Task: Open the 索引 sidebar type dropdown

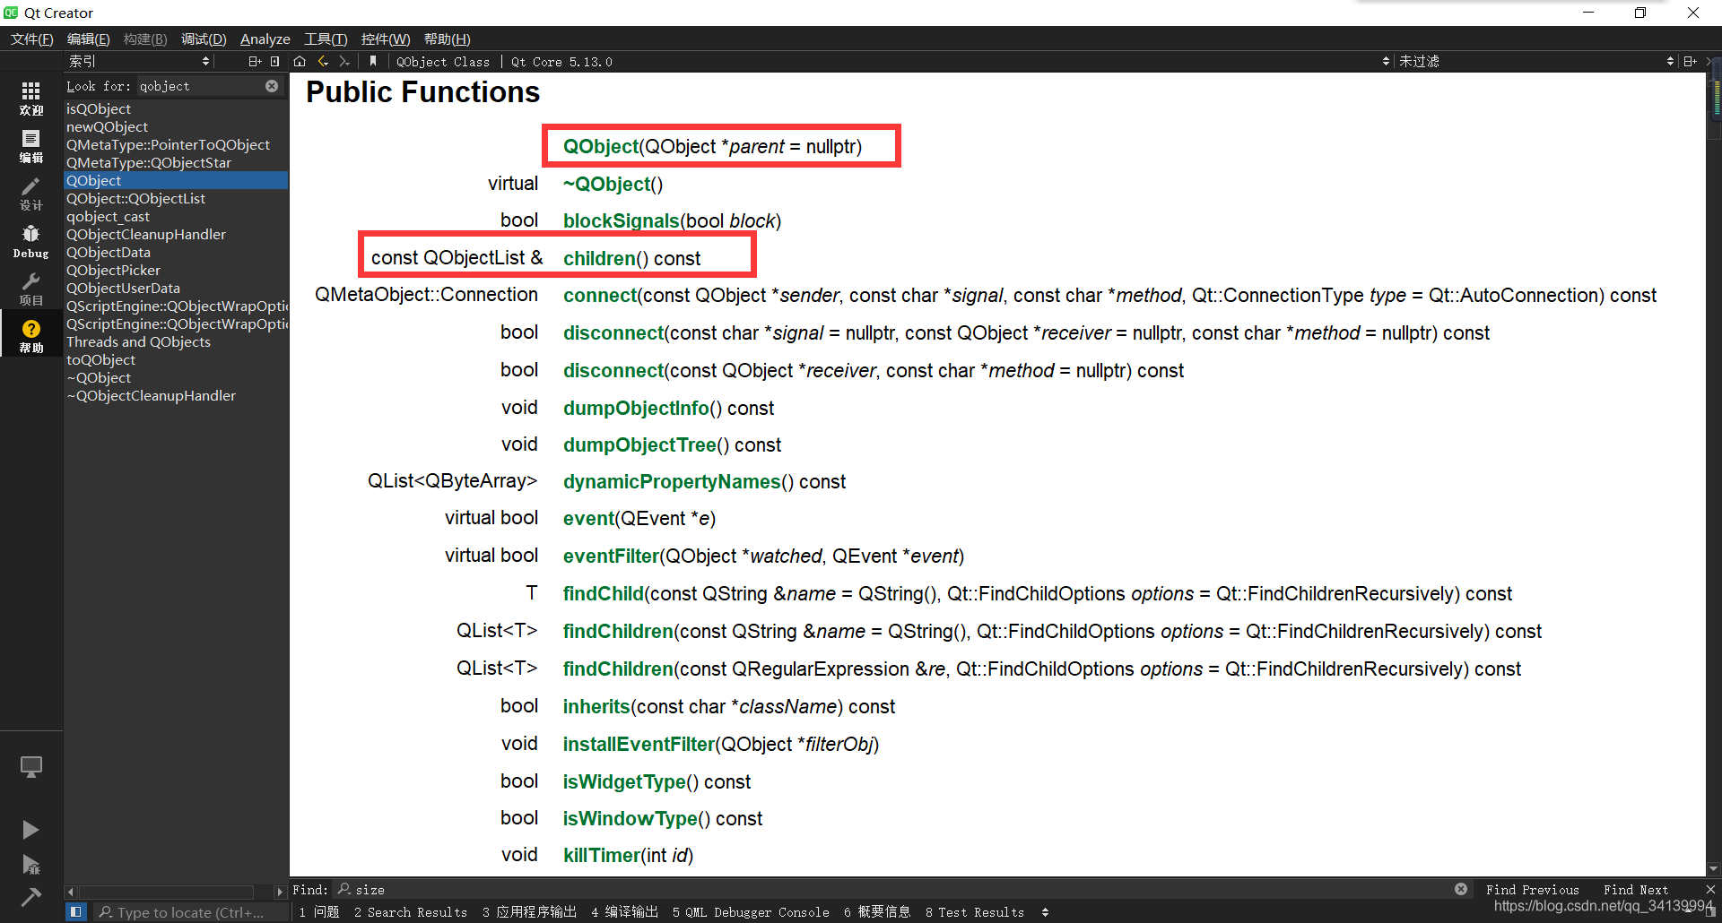Action: tap(139, 62)
